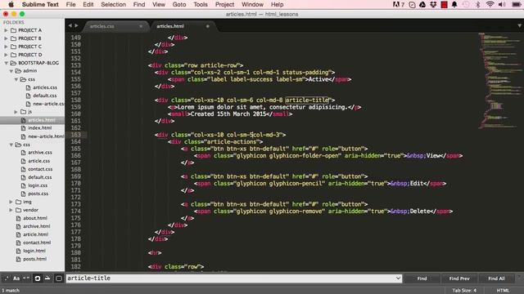Click the Find All button
The height and width of the screenshot is (294, 524).
[x=496, y=278]
